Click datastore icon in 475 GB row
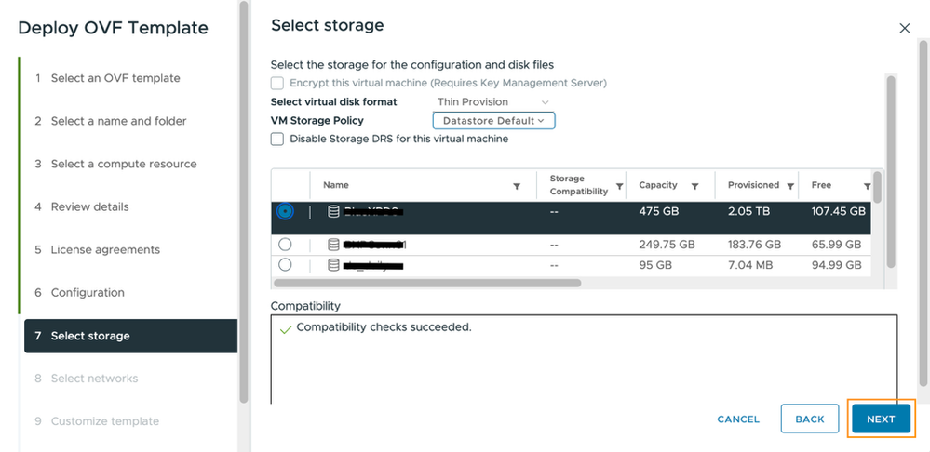This screenshot has width=930, height=452. 333,212
